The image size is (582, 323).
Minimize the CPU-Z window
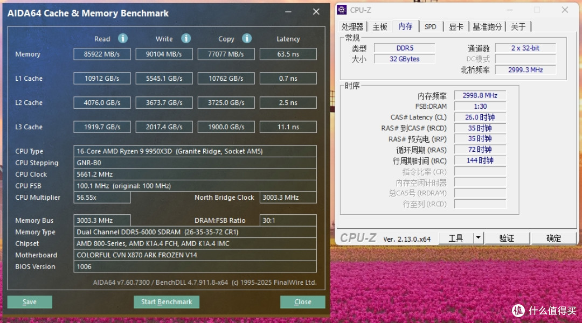[510, 10]
